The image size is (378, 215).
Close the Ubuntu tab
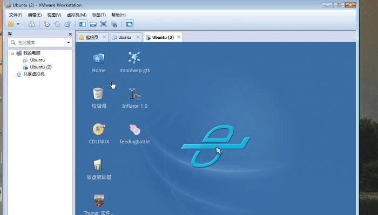pos(138,37)
